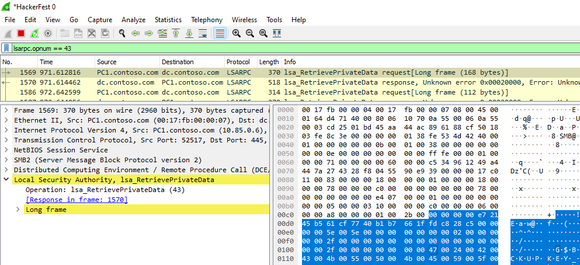Click boxed hex byte 47 in row 0100
Screen dimensions: 580x265
coord(432,249)
